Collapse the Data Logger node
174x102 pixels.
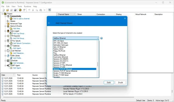tap(5, 31)
